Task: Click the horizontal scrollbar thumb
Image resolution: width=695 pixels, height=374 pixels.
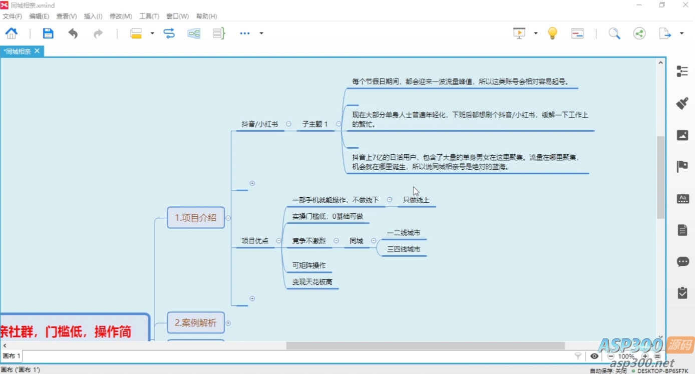Action: point(425,345)
